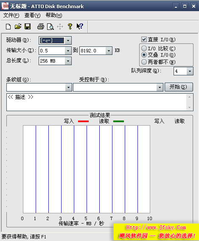Select the 两者都不 radio button

[x=144, y=62]
